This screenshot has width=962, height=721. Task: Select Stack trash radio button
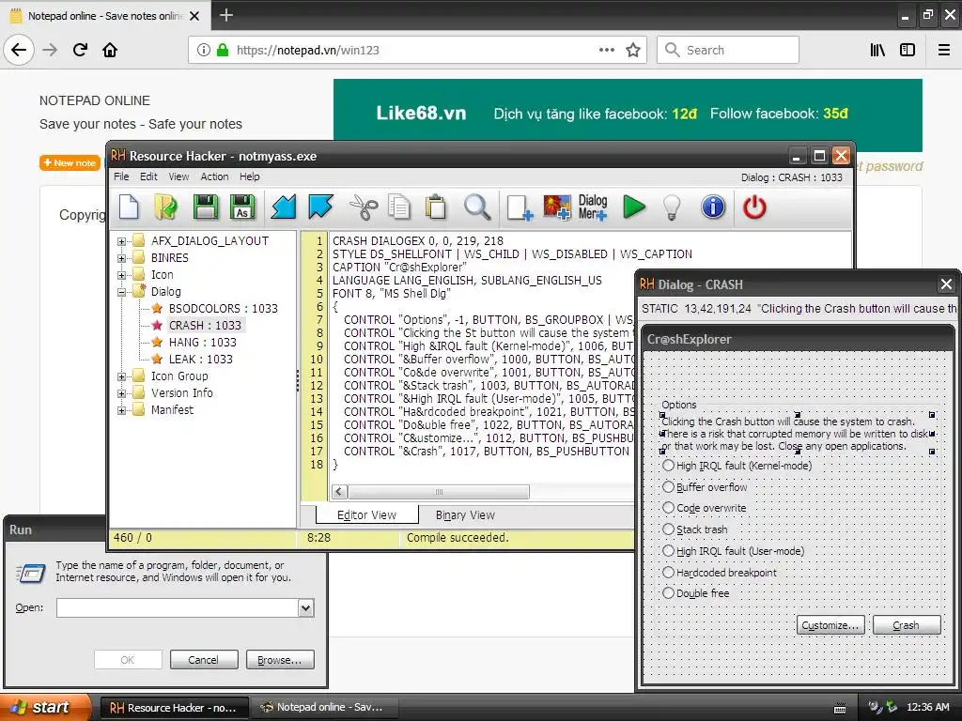tap(669, 529)
